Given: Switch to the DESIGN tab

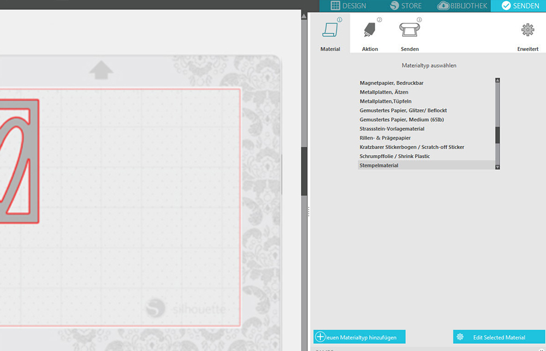Looking at the screenshot, I should (x=349, y=6).
